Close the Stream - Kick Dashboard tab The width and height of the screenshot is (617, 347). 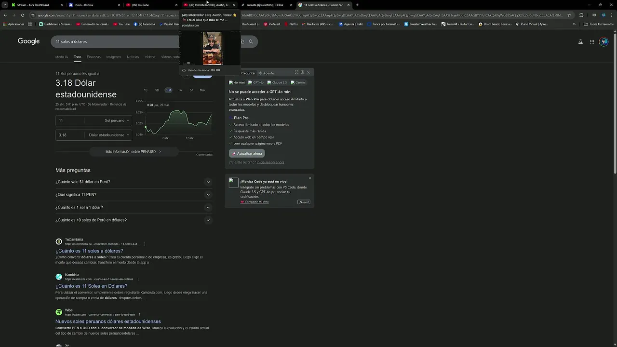62,5
